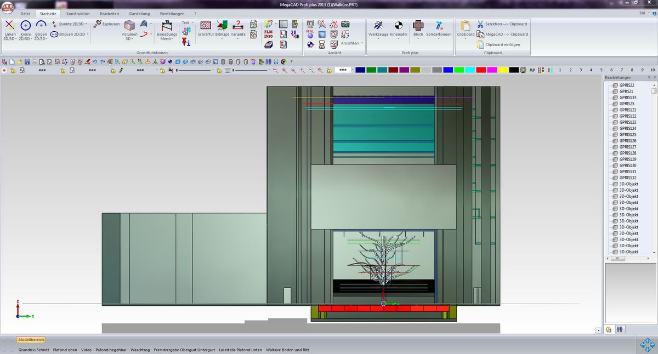Select the Kreise 2D/3D circle tool

coord(25,26)
